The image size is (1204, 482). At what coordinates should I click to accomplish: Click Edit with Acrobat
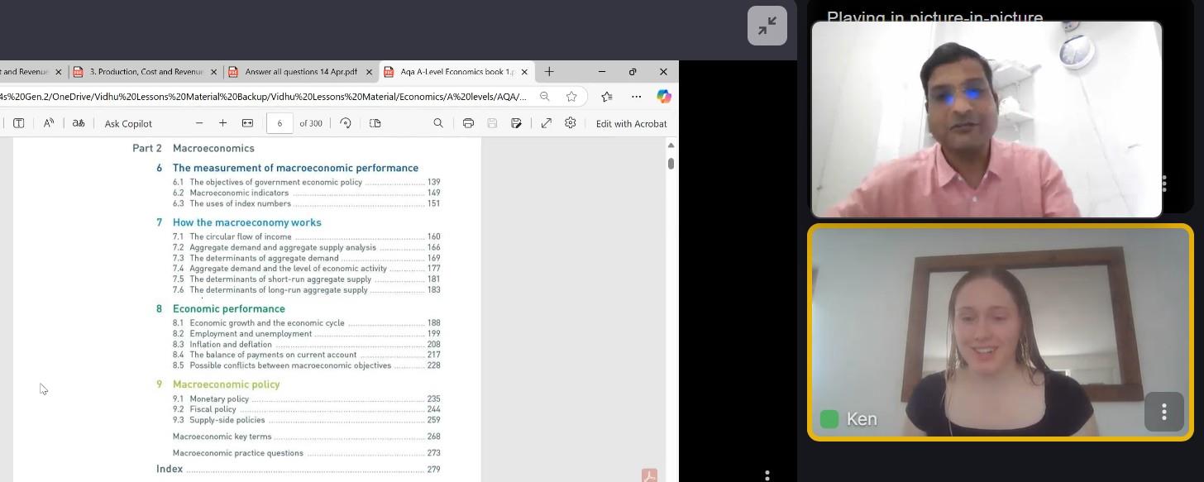(631, 123)
